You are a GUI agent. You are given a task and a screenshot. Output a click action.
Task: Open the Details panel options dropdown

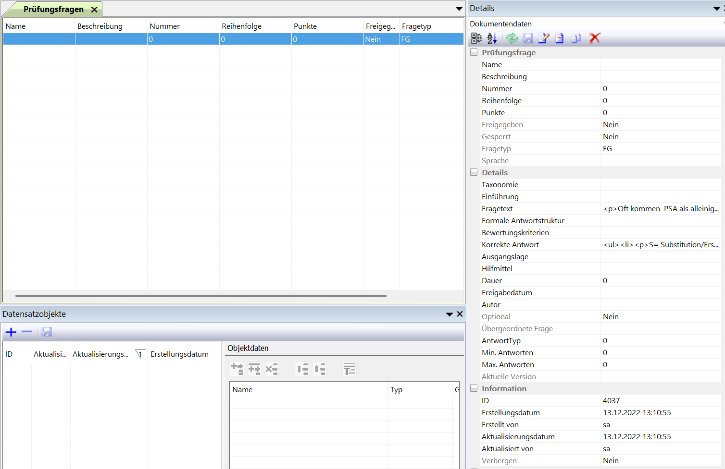716,9
